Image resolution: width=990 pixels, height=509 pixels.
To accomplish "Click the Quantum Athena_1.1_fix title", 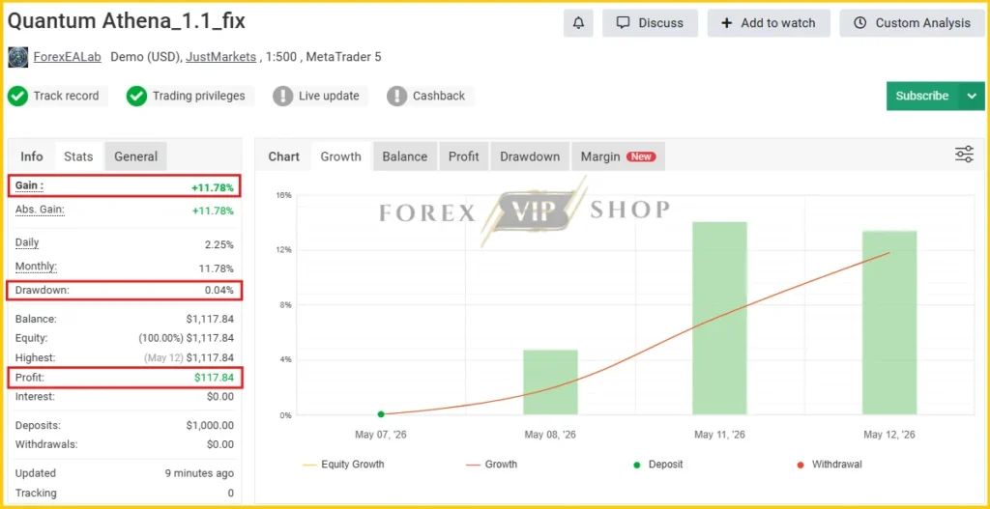I will 127,21.
